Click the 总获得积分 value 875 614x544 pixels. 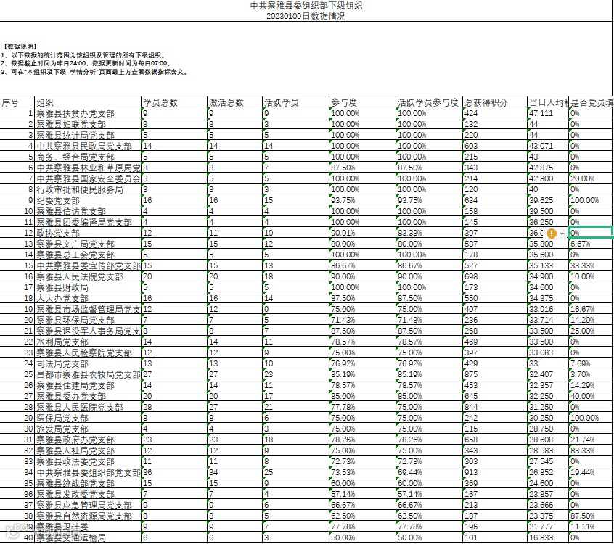[494, 374]
